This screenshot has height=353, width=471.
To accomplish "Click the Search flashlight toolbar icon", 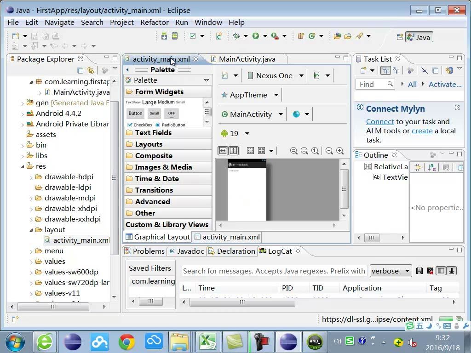I will click(x=359, y=36).
